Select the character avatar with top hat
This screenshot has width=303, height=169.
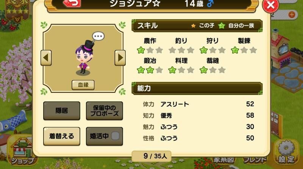[84, 57]
